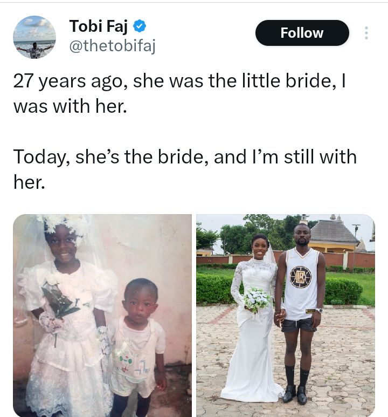The height and width of the screenshot is (417, 388).
Task: Click the Follow button
Action: coord(302,33)
